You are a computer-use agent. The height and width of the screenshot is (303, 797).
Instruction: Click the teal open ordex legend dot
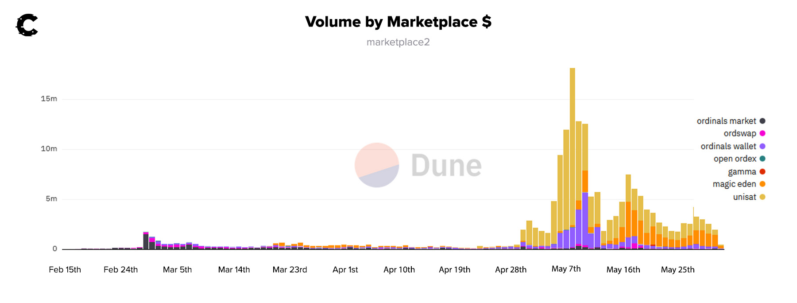coord(762,159)
